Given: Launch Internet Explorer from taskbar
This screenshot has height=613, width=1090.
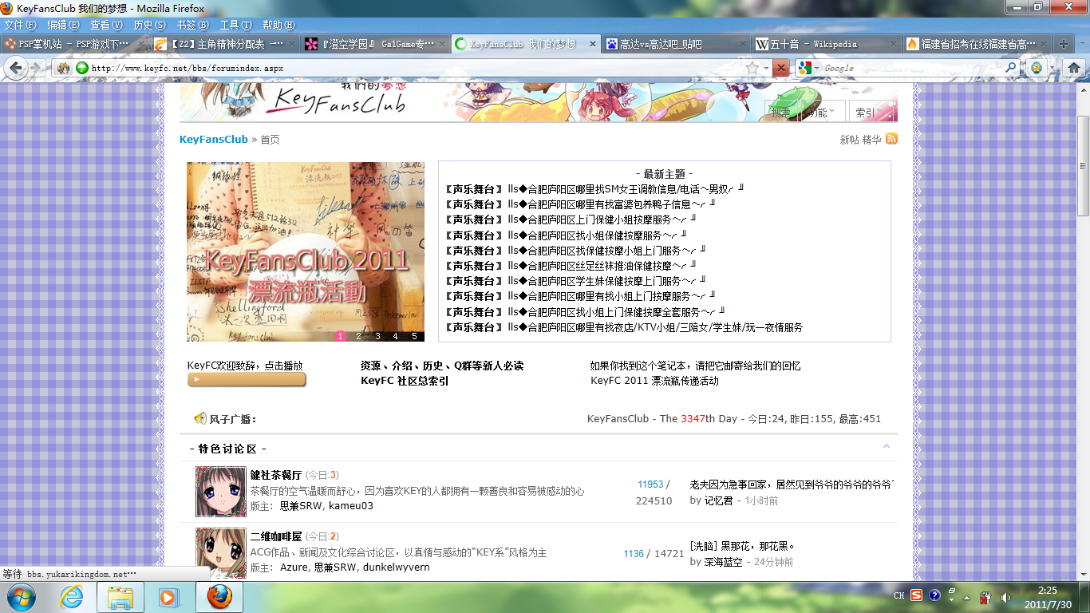Looking at the screenshot, I should pyautogui.click(x=71, y=596).
